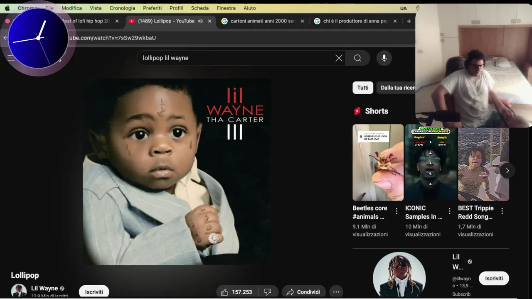532x299 pixels.
Task: Open the Finestra menu
Action: pos(226,8)
